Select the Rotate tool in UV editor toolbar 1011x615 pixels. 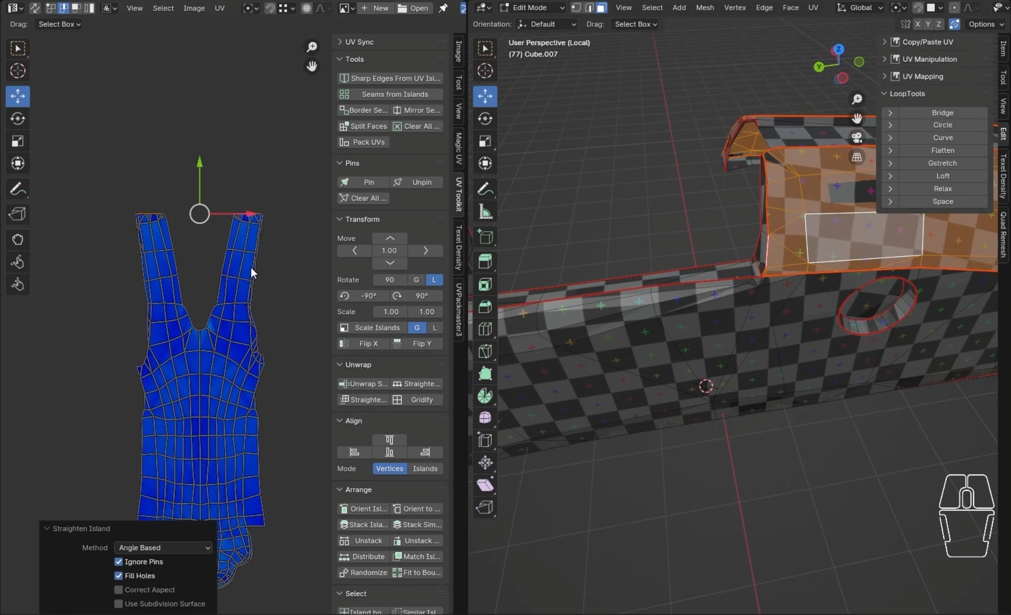[x=18, y=119]
